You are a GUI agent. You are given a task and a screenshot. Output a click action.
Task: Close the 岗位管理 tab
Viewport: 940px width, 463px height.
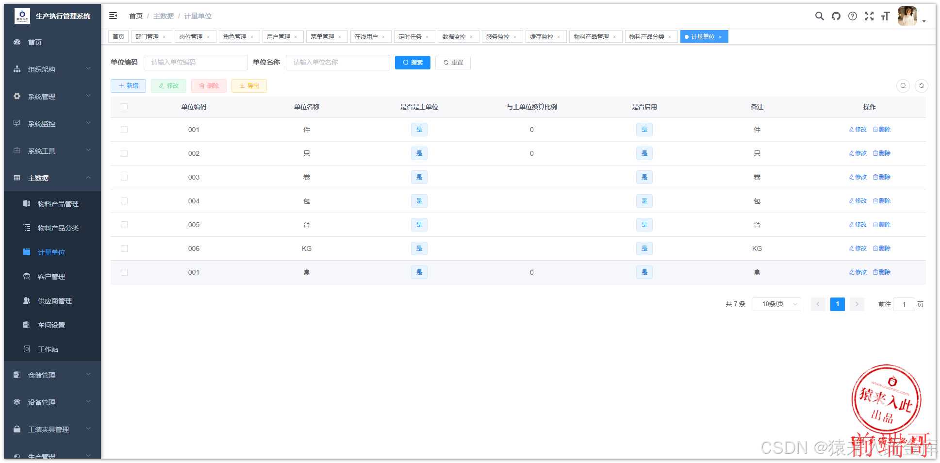208,37
